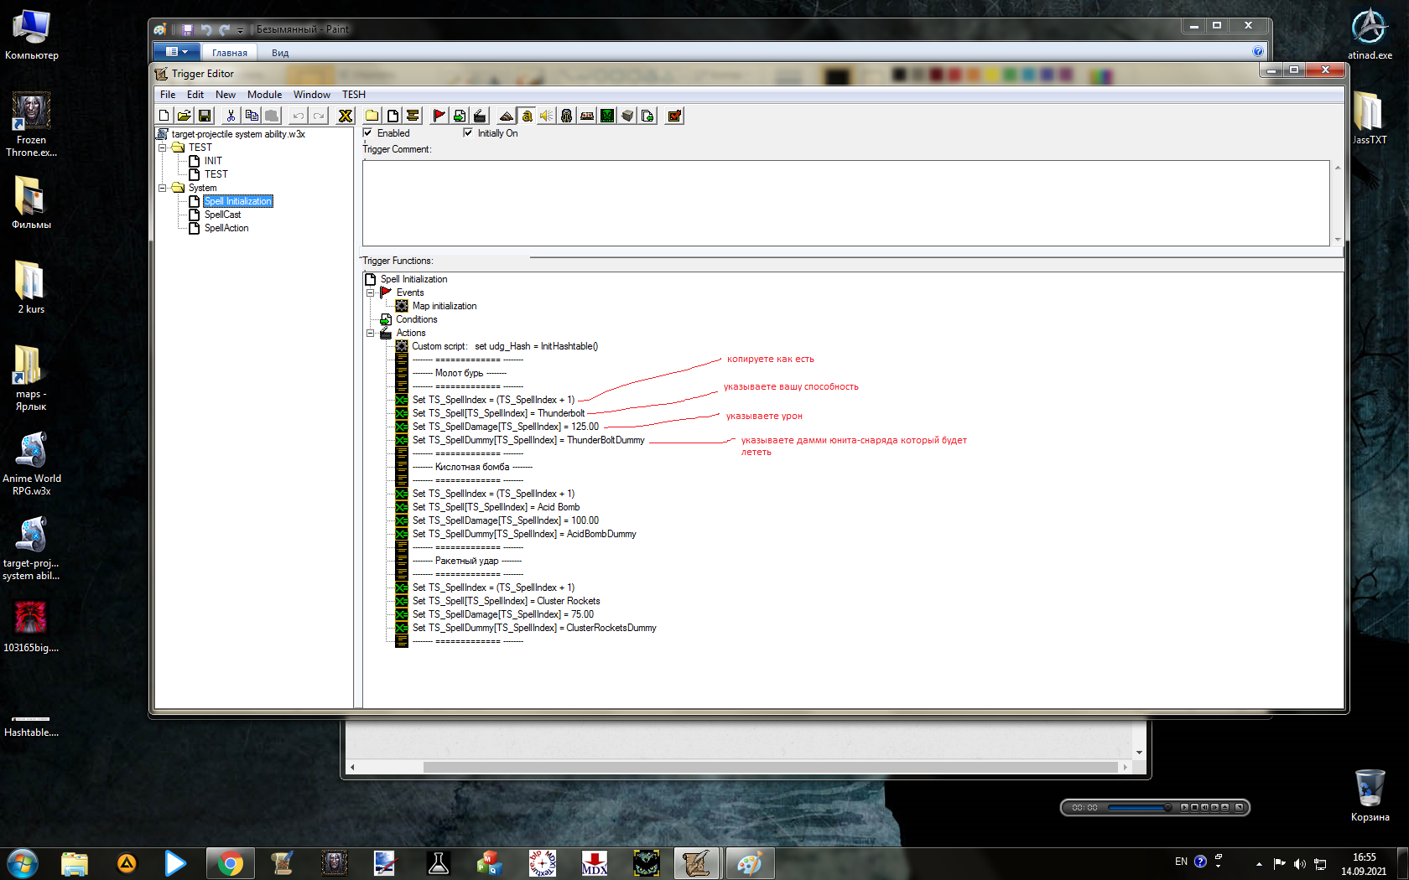Screen dimensions: 1409x880
Task: Open the Object Editor helmet icon
Action: click(x=566, y=116)
